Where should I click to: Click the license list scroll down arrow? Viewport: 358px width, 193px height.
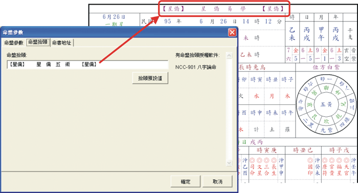point(229,163)
